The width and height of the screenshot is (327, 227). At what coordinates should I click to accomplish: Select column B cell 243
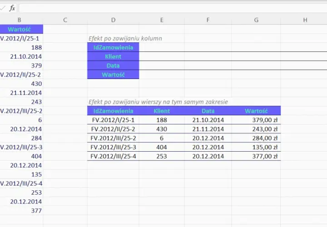(x=21, y=102)
